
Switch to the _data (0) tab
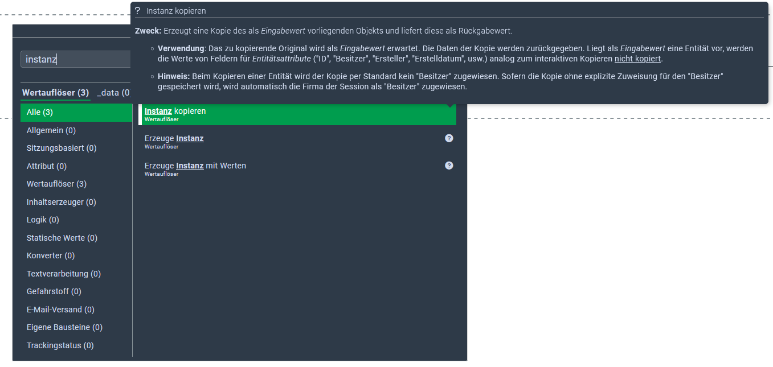tap(113, 93)
